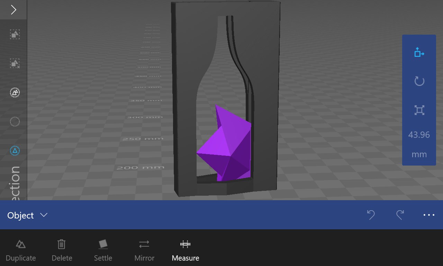Click the Deselect All icon in the sidebar

point(14,63)
